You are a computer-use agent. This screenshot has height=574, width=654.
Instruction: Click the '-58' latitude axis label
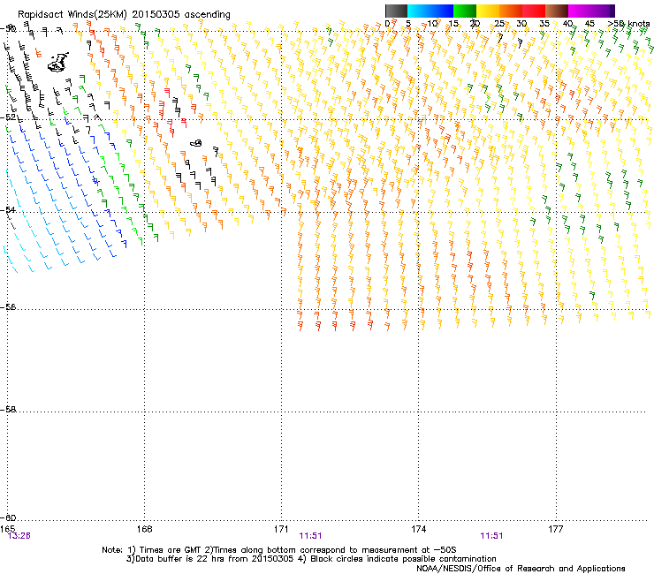click(x=8, y=410)
